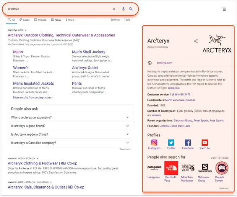This screenshot has height=197, width=237.
Task: Click North Vancouver, Canada headquarters link
Action: [x=180, y=100]
